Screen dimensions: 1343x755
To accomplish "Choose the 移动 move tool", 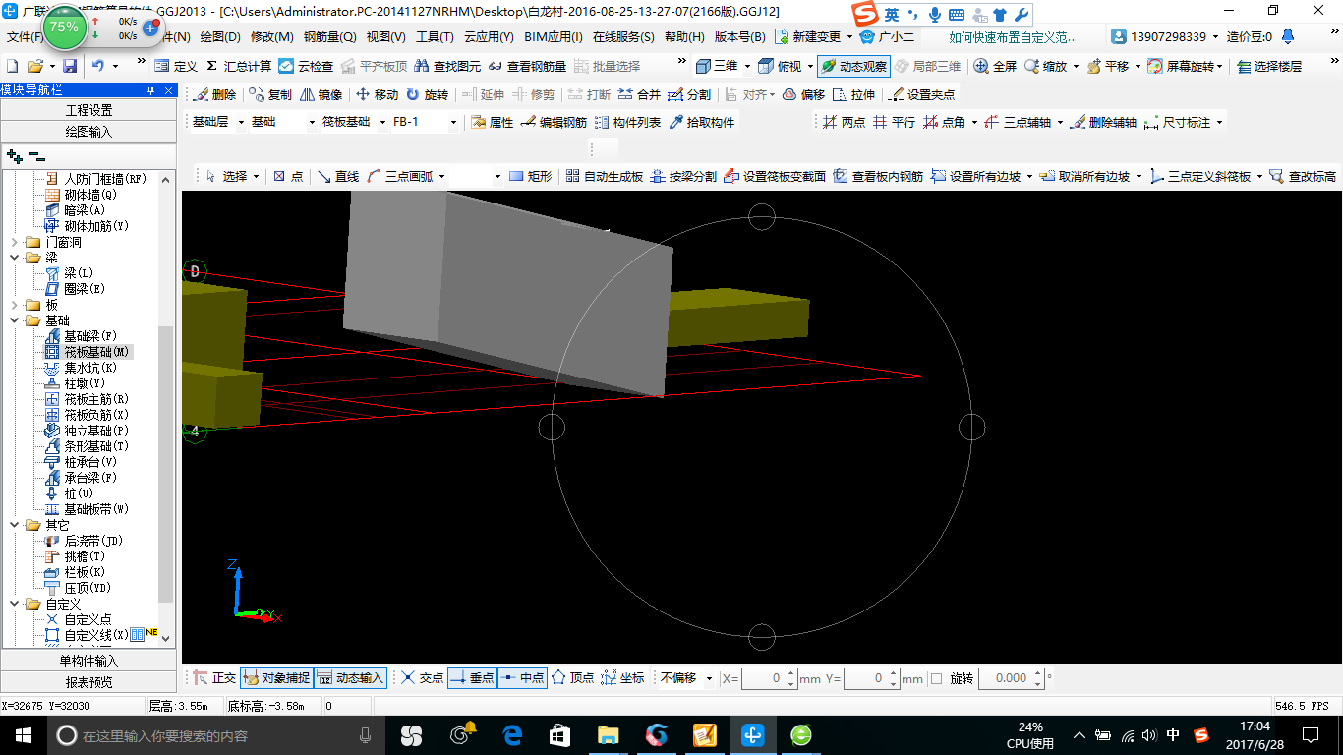I will point(377,95).
